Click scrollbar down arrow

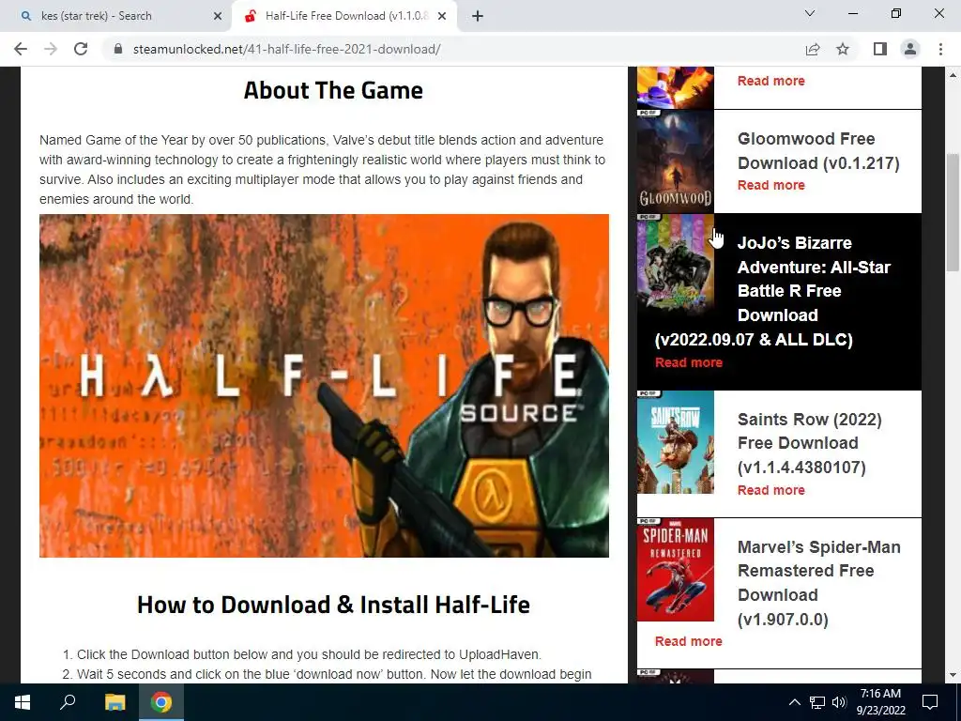coord(953,675)
